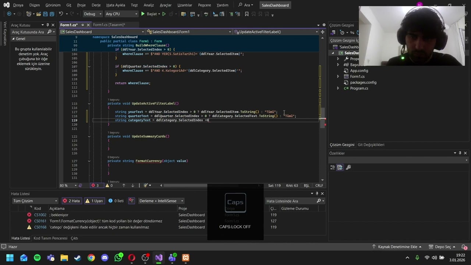471x265 pixels.
Task: Click the bookmark icon in the toolbar
Action: coord(247,14)
